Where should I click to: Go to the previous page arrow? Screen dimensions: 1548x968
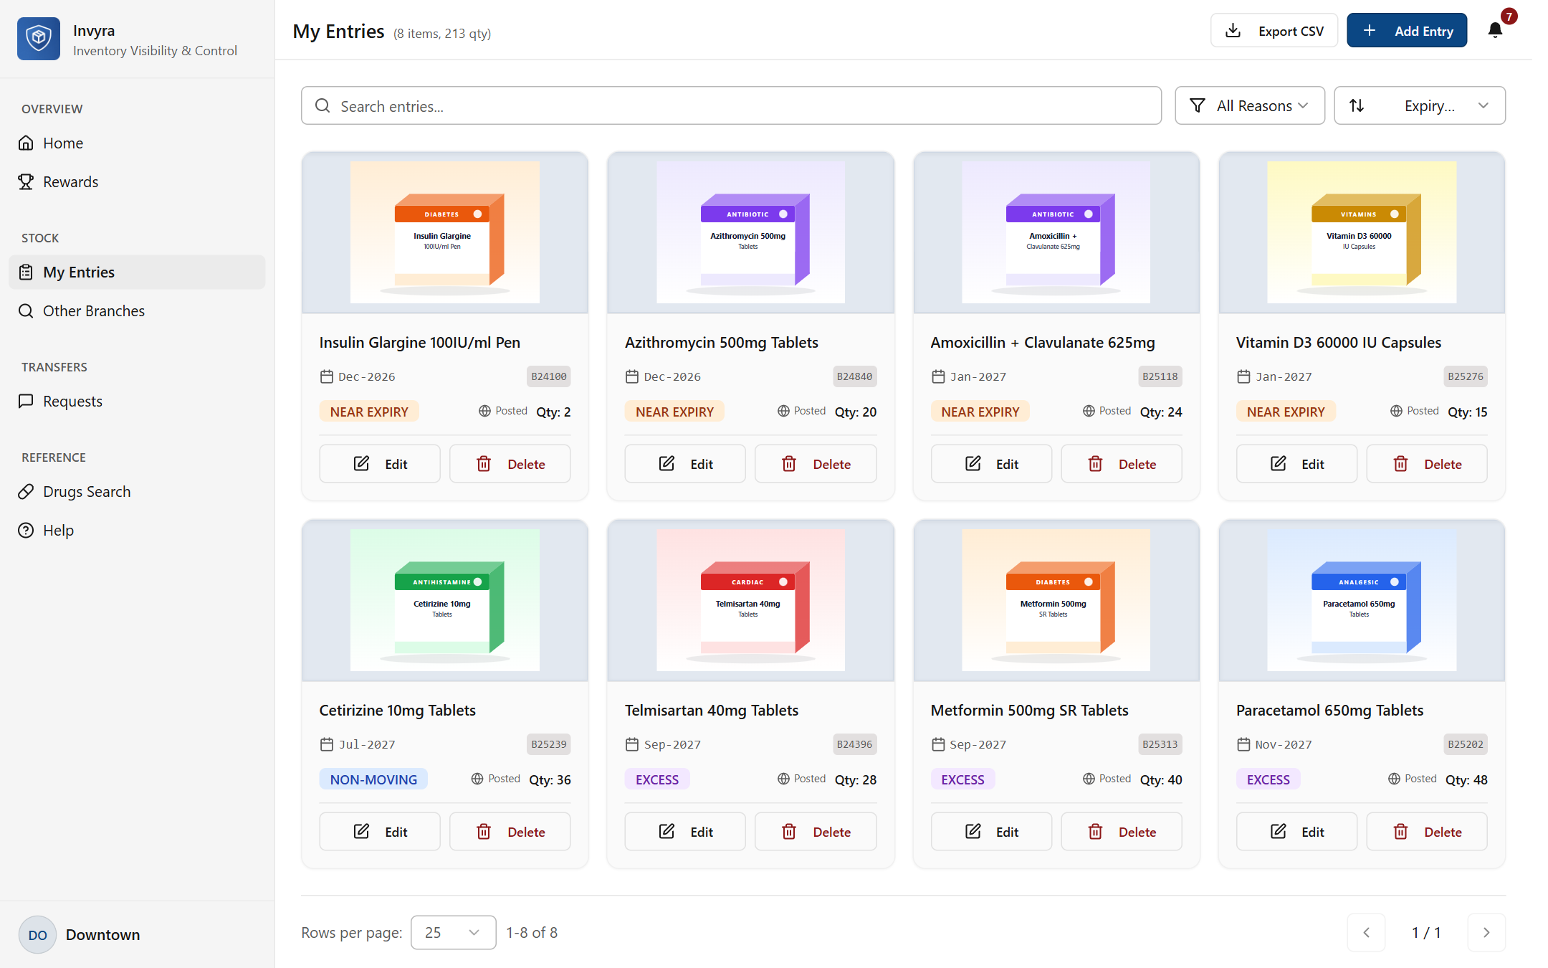pyautogui.click(x=1366, y=933)
